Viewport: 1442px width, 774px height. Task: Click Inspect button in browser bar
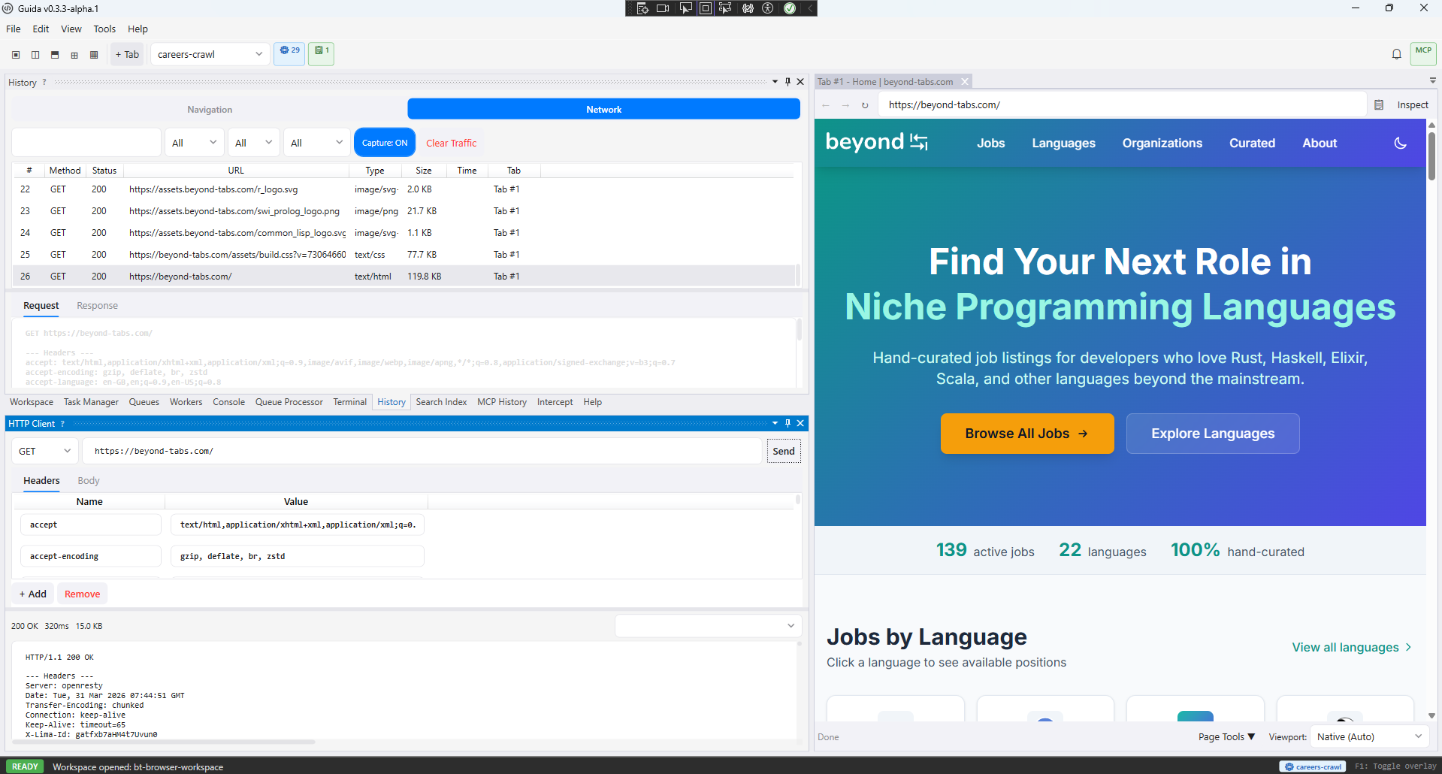1413,105
